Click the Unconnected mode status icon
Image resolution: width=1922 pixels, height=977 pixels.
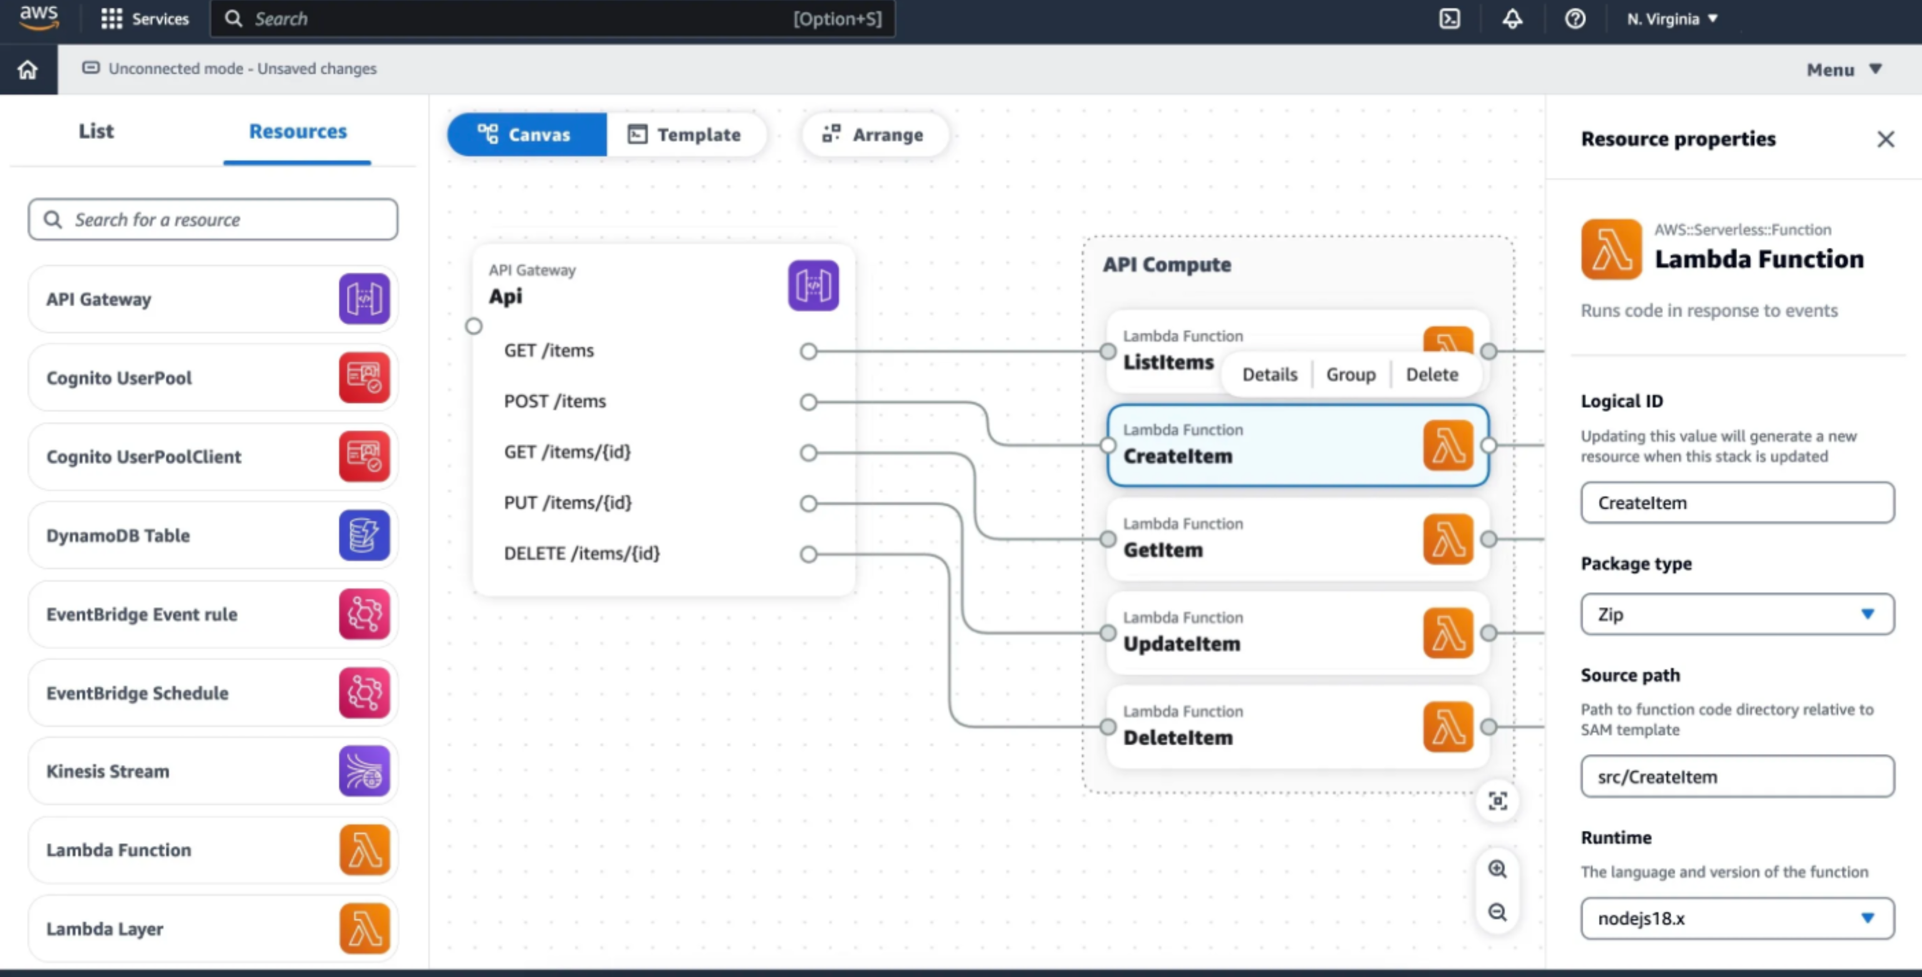coord(90,68)
